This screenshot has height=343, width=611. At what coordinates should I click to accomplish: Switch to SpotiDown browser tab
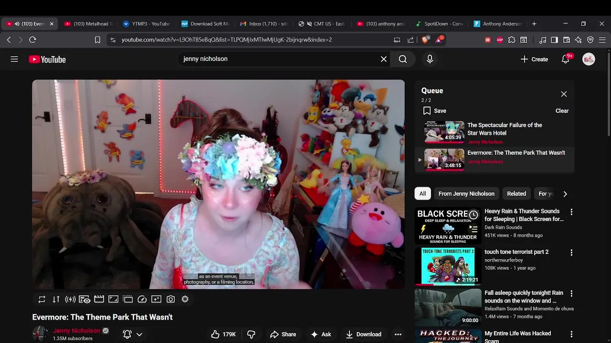click(x=440, y=24)
